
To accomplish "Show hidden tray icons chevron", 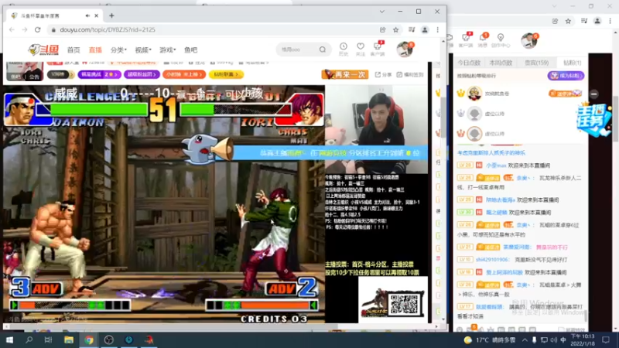I will pos(525,340).
